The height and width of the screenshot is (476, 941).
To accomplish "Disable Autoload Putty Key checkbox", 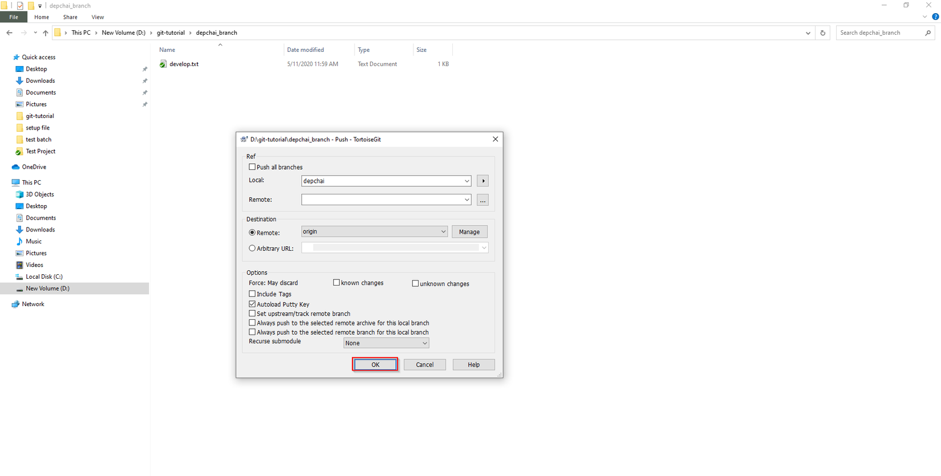I will click(252, 304).
